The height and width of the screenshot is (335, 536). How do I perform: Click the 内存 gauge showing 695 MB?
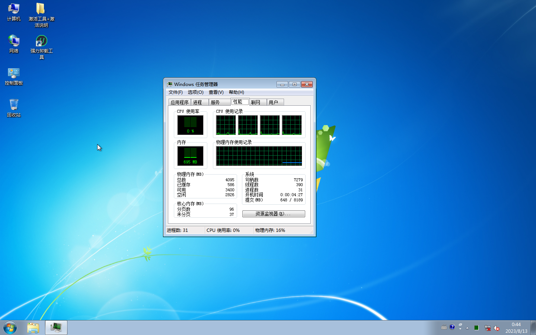(x=190, y=156)
